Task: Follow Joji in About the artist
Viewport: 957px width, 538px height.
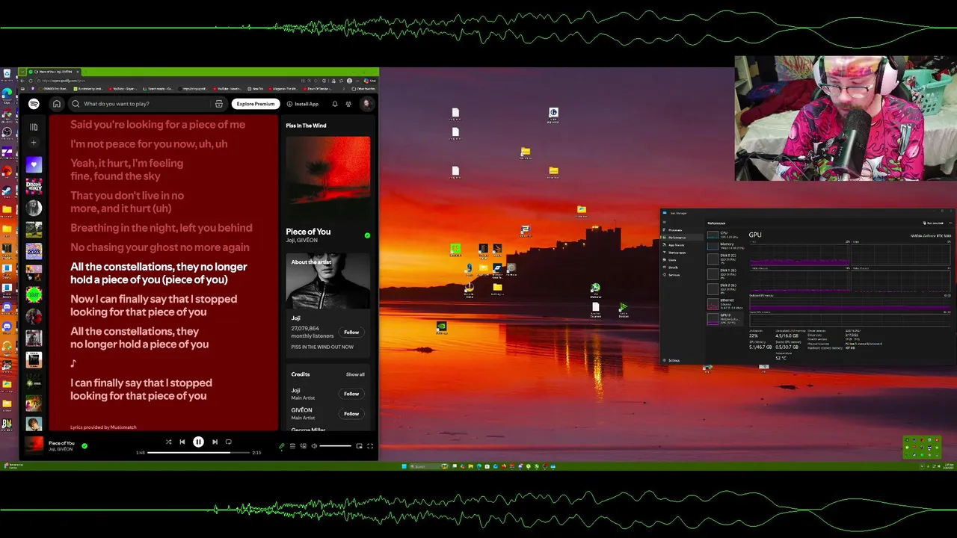Action: coord(351,332)
